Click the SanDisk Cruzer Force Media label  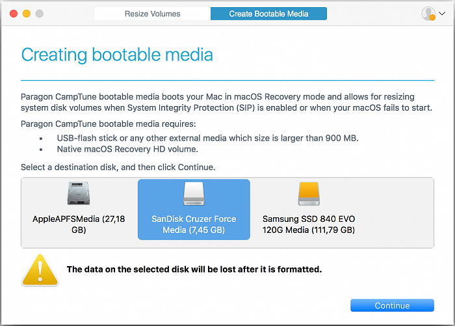tap(194, 224)
